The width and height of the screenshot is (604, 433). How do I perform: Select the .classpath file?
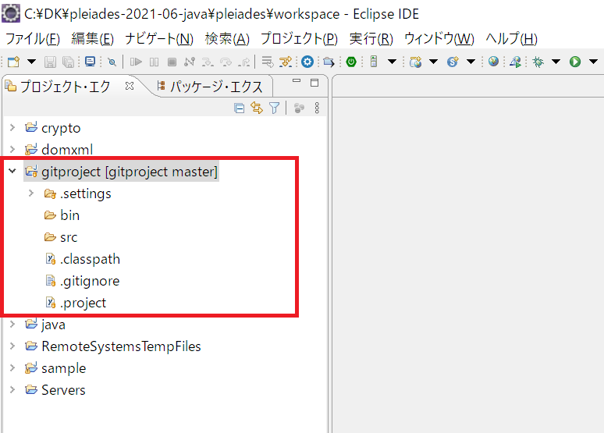(83, 259)
